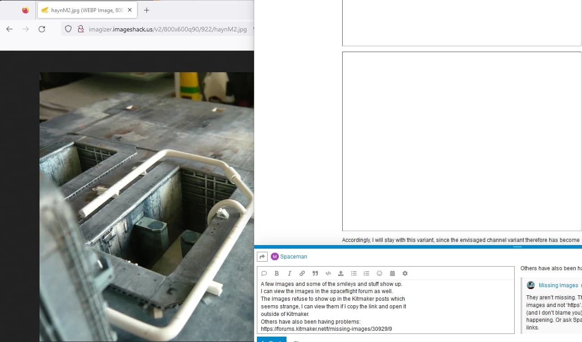The image size is (582, 342).
Task: Insert a bulleted list in the editor
Action: coord(354,273)
